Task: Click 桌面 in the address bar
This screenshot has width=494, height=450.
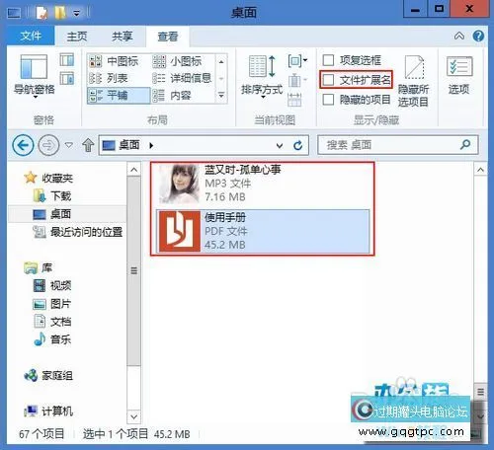Action: 128,145
